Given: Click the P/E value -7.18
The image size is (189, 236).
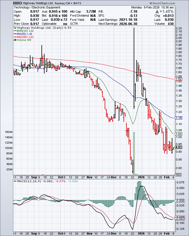Looking at the screenshot, I should coord(133,12).
